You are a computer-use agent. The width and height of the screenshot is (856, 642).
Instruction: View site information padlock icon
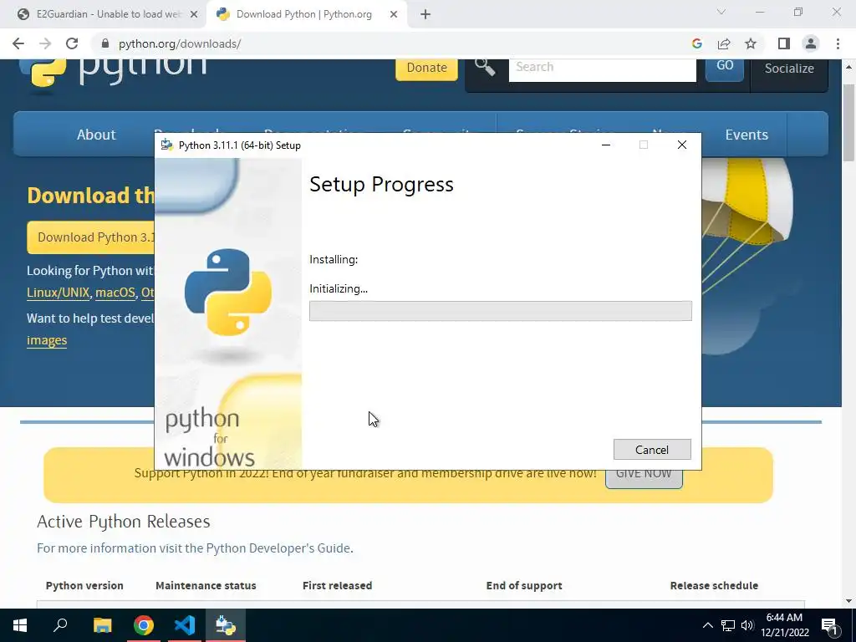point(105,43)
